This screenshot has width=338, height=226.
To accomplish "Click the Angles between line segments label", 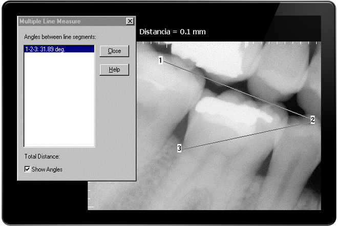I will pyautogui.click(x=56, y=37).
